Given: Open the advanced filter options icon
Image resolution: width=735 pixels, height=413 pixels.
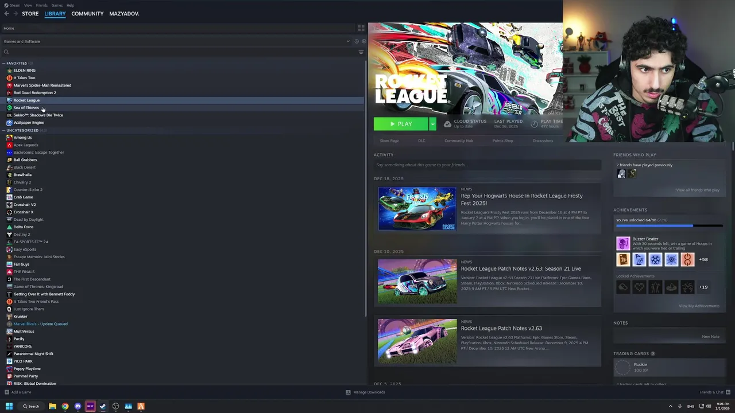Looking at the screenshot, I should point(361,52).
